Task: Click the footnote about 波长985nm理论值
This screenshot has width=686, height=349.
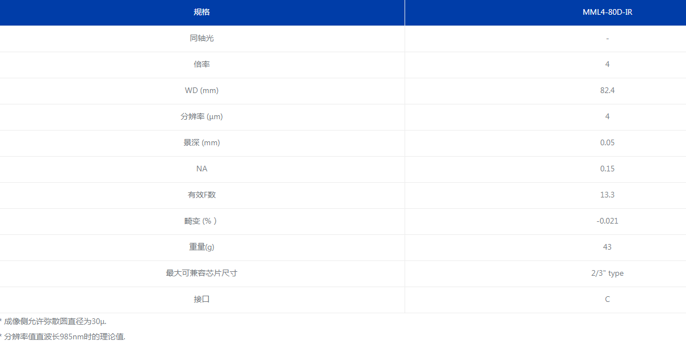Action: point(62,337)
